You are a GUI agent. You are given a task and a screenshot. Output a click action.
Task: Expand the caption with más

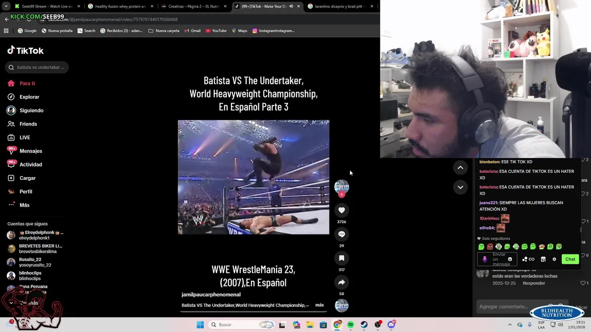click(320, 305)
